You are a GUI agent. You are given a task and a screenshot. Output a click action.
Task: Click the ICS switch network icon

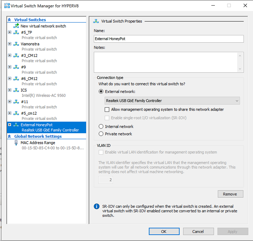click(16, 90)
